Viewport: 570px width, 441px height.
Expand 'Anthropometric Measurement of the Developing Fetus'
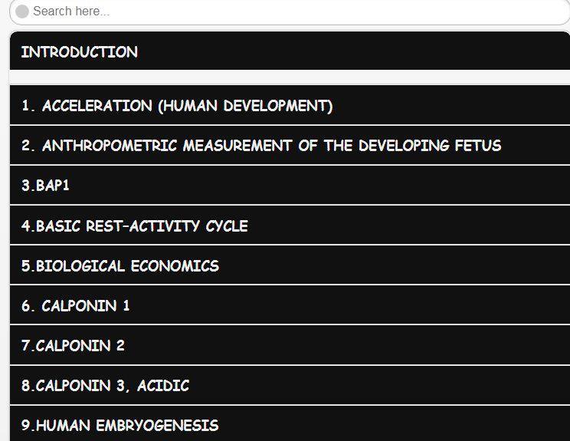pyautogui.click(x=290, y=146)
